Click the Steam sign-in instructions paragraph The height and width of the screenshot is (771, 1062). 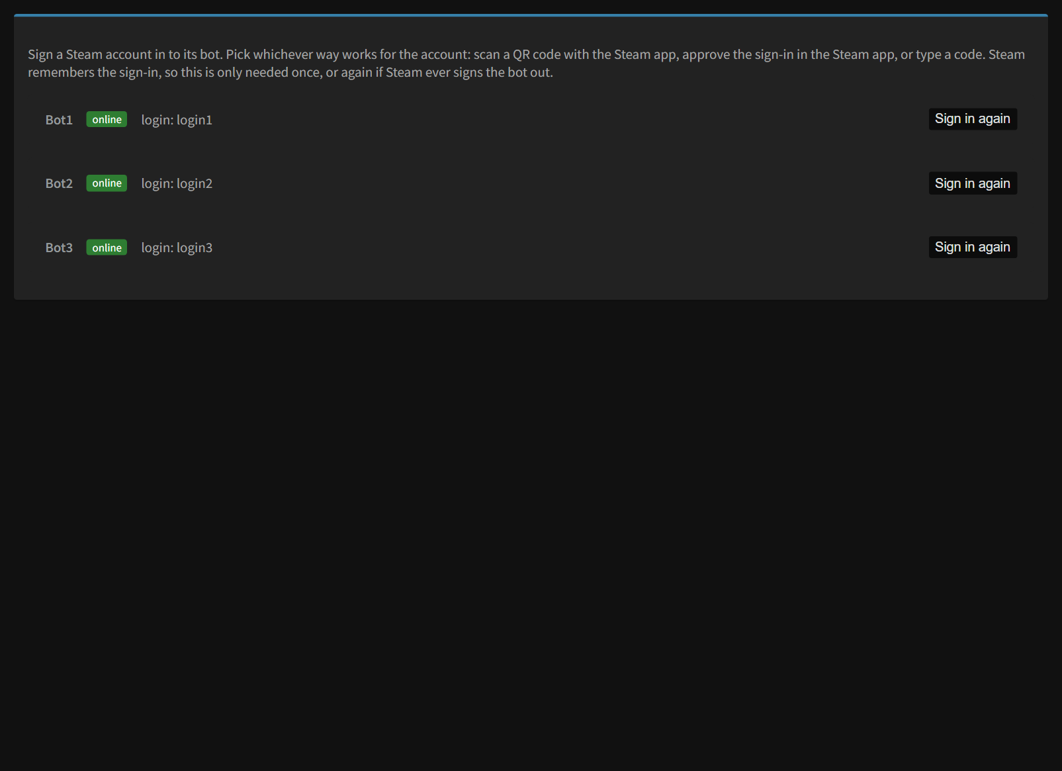click(x=527, y=63)
